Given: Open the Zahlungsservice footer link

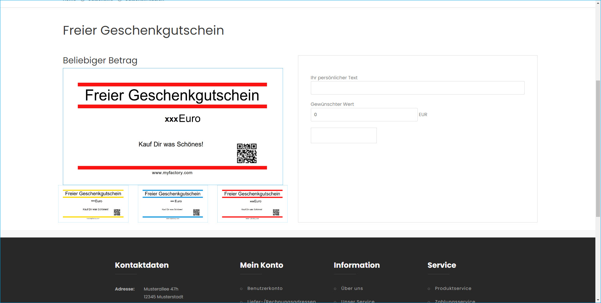Looking at the screenshot, I should tap(455, 301).
